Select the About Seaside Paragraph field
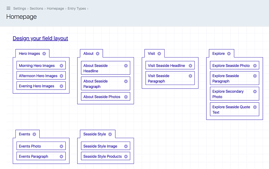The image size is (269, 169). click(x=105, y=84)
